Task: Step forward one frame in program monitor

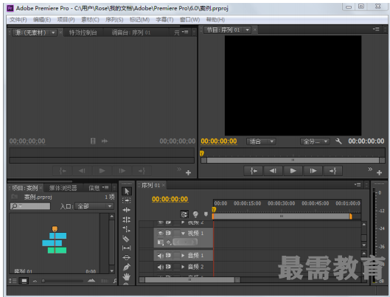Action: click(x=313, y=171)
